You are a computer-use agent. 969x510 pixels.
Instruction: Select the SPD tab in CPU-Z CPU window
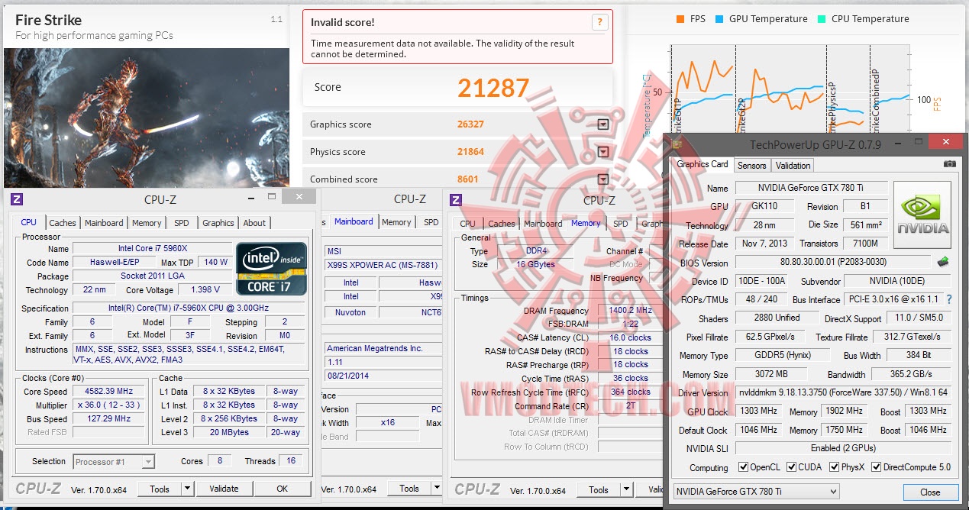(182, 223)
